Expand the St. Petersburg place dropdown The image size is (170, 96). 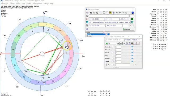pyautogui.click(x=129, y=22)
